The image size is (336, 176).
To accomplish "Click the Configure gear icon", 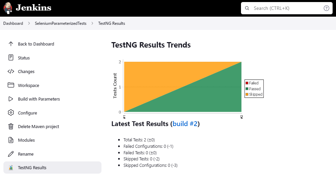I will tap(11, 113).
